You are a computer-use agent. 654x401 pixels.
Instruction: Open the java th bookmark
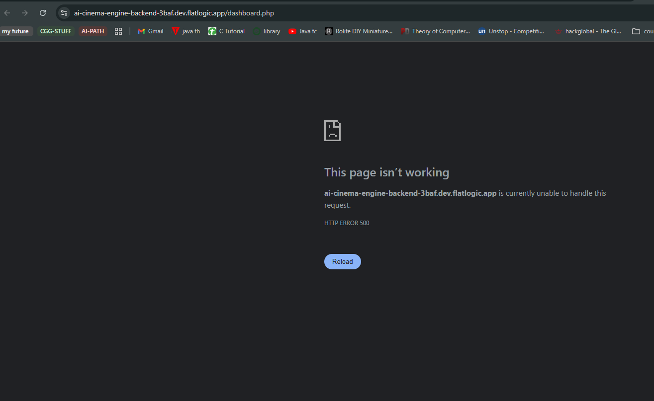(x=186, y=31)
